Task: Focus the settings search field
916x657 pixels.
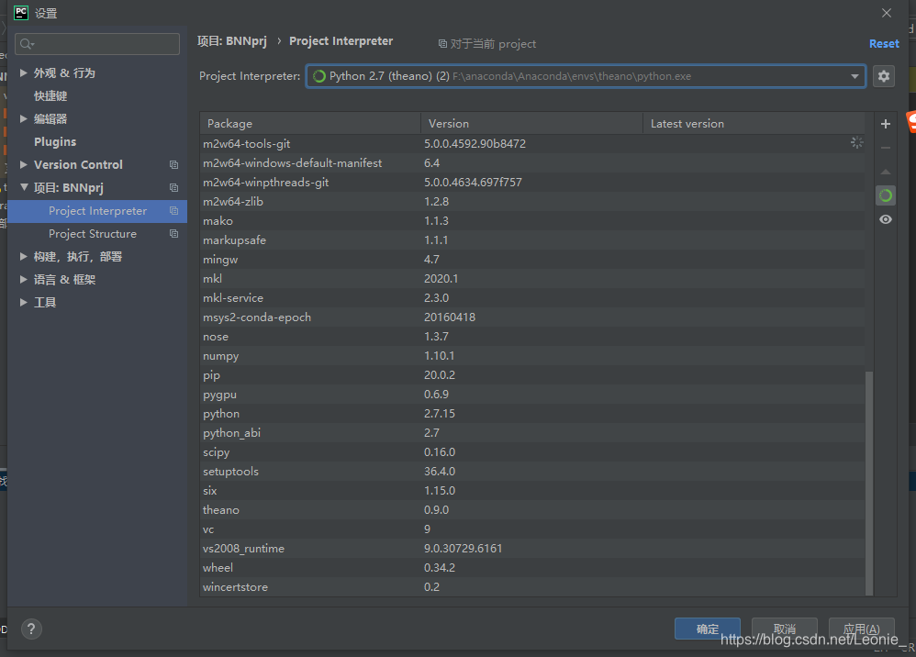Action: [97, 44]
